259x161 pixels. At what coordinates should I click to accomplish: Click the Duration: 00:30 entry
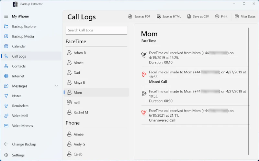[x=161, y=101]
